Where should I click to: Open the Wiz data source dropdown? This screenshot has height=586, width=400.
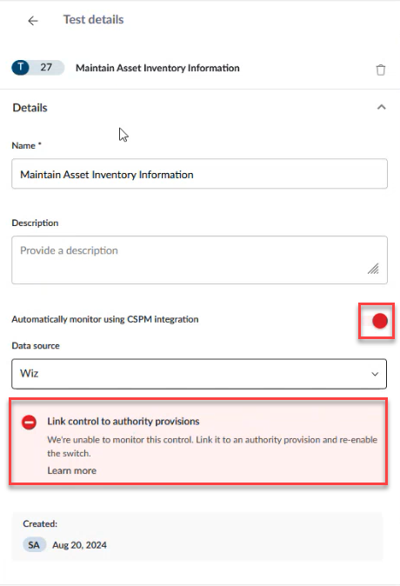pos(199,374)
